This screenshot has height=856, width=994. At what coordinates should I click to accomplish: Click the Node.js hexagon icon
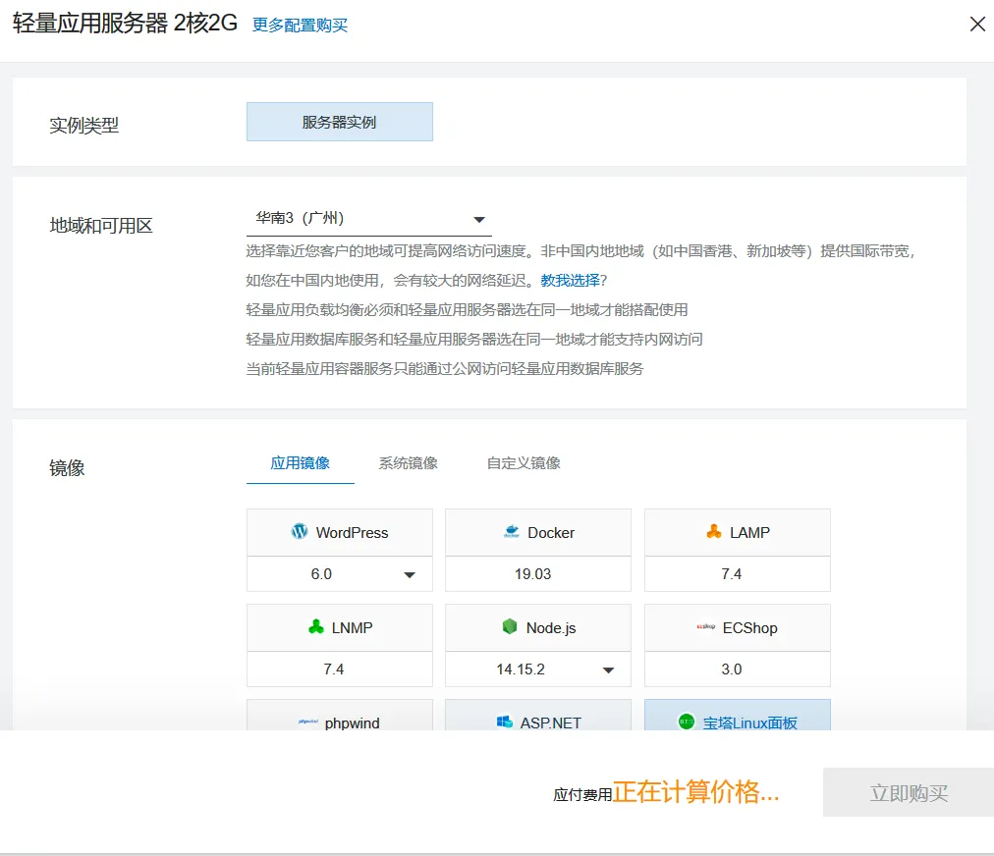510,627
